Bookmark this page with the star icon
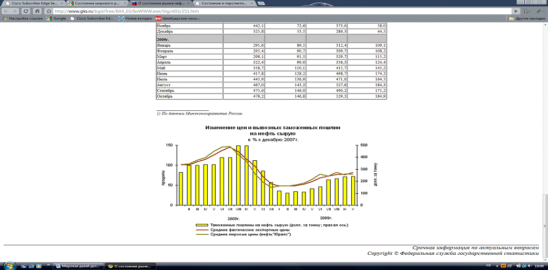This screenshot has width=548, height=270. 49,11
